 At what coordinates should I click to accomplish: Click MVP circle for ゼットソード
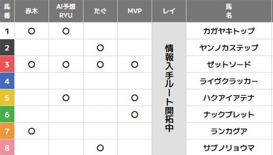(135, 65)
